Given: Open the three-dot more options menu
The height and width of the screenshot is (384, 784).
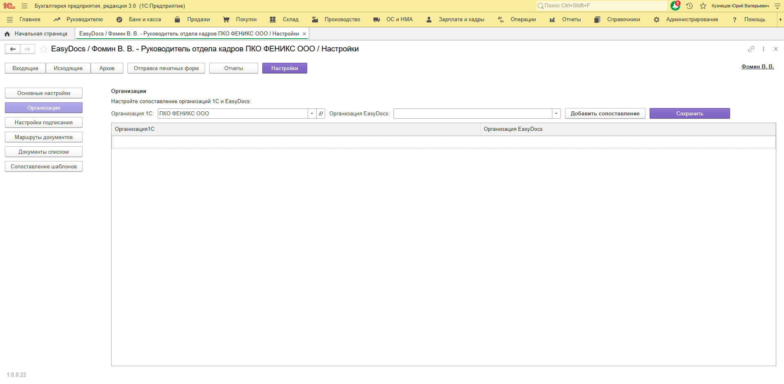Looking at the screenshot, I should (x=764, y=49).
